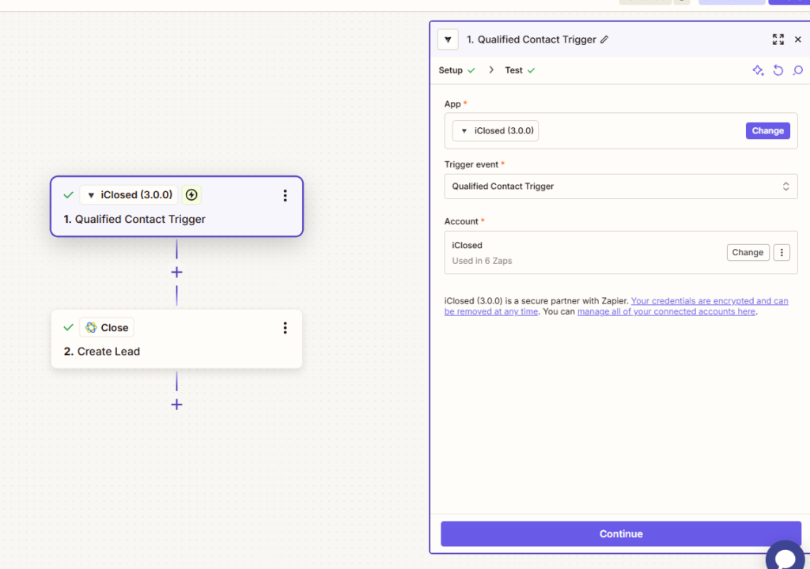Switch to the Test tab
The width and height of the screenshot is (810, 569).
coord(514,70)
